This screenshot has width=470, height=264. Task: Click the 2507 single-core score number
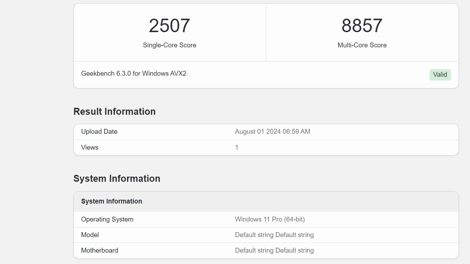click(169, 26)
